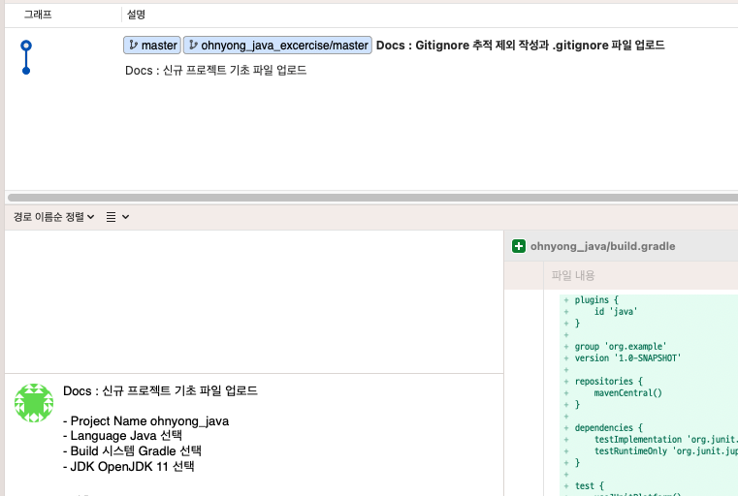
Task: Click the mavenCentral() diff line
Action: tap(627, 393)
